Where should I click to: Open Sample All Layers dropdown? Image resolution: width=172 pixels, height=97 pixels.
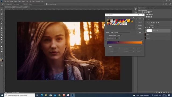tap(36, 4)
